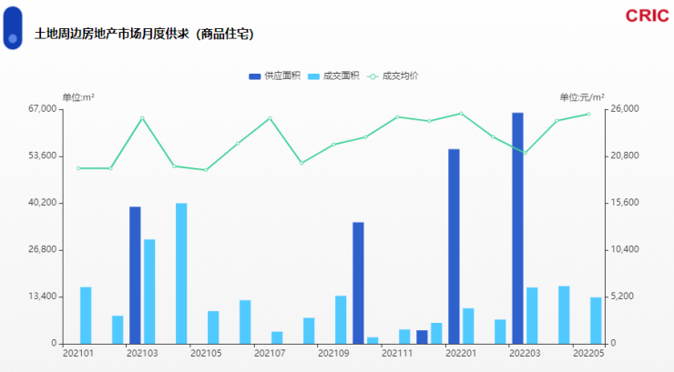Click the x-axis label 202105

click(x=206, y=354)
